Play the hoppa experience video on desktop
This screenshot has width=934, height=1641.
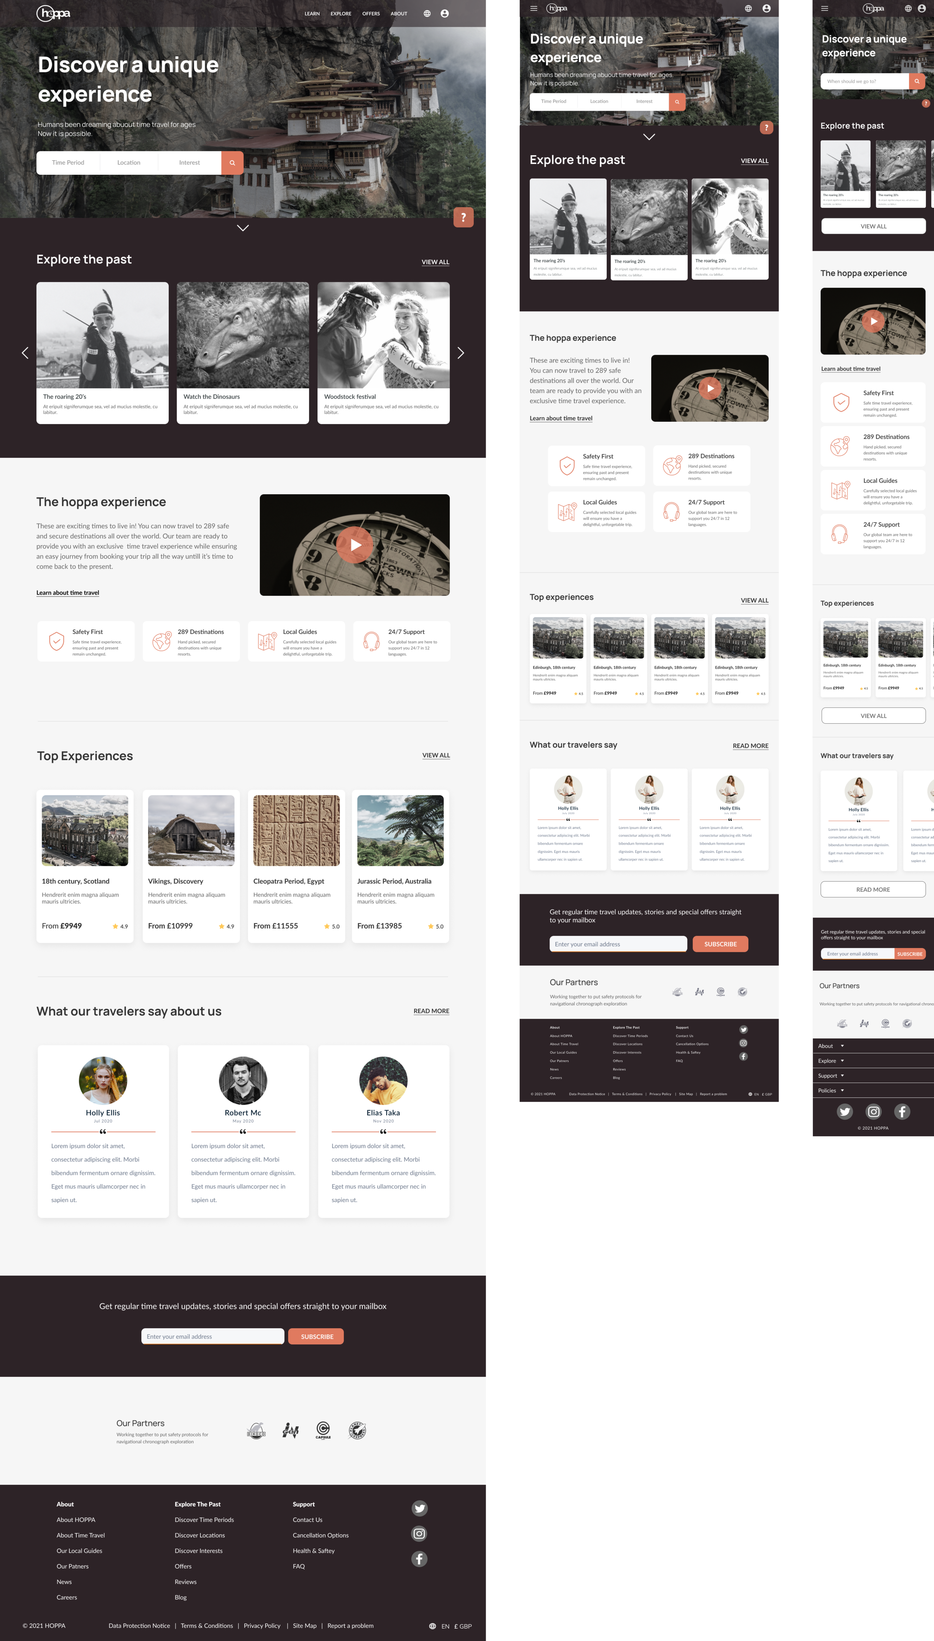pos(355,544)
